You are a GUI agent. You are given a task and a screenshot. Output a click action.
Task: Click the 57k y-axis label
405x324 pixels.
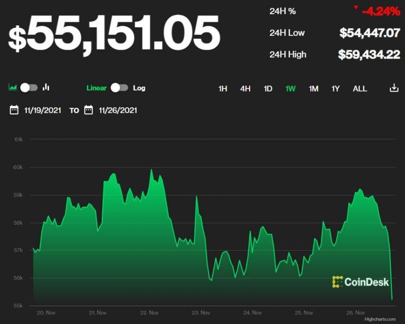click(18, 251)
